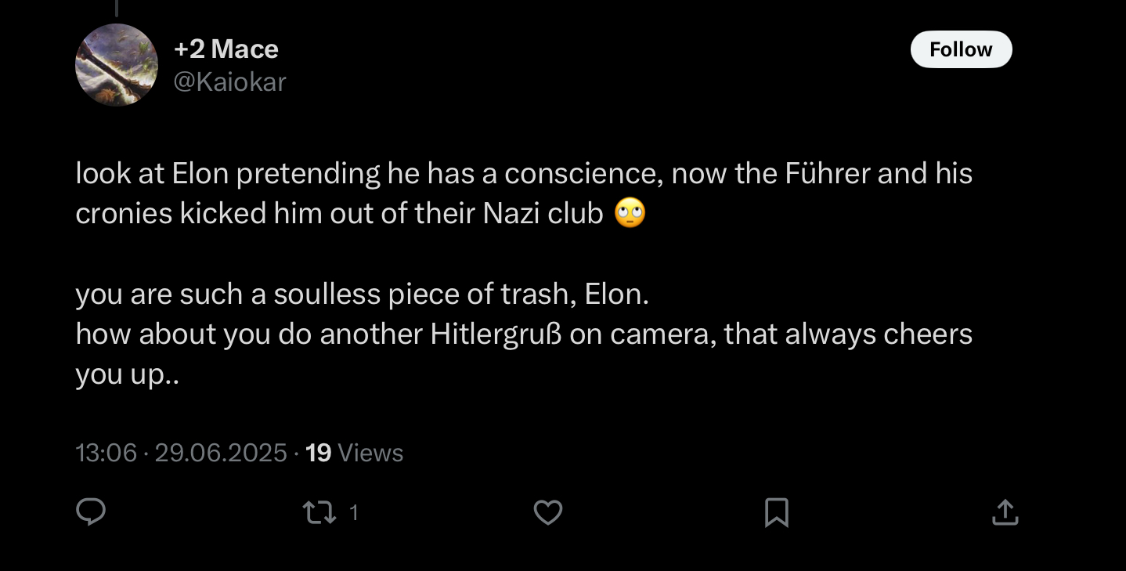1126x571 pixels.
Task: Bookmark this post
Action: tap(776, 512)
